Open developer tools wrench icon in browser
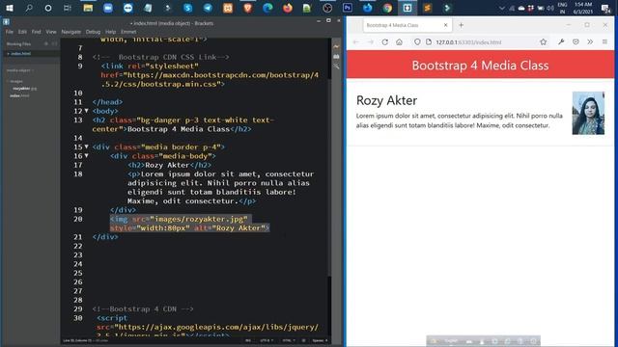The width and height of the screenshot is (618, 347). 561,42
